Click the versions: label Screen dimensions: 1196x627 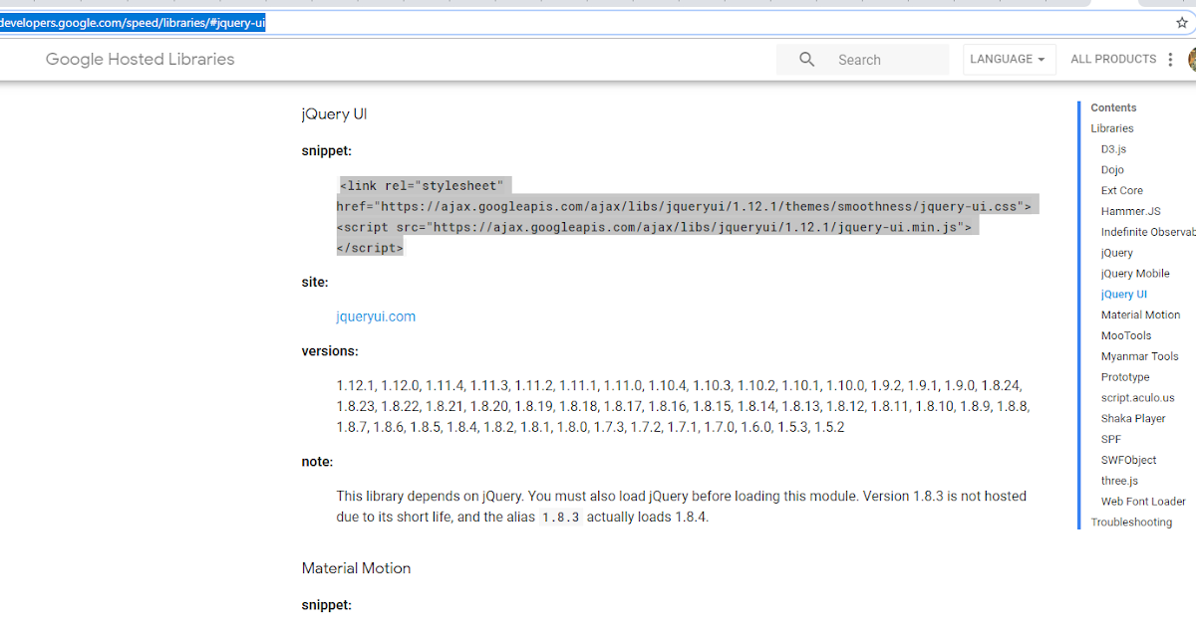click(x=330, y=351)
